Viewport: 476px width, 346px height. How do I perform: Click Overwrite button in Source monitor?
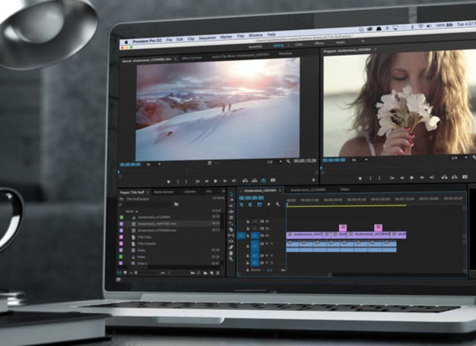254,180
